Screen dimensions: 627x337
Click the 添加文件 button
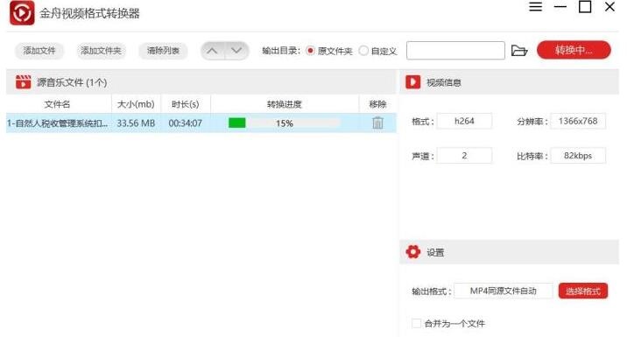pyautogui.click(x=39, y=51)
